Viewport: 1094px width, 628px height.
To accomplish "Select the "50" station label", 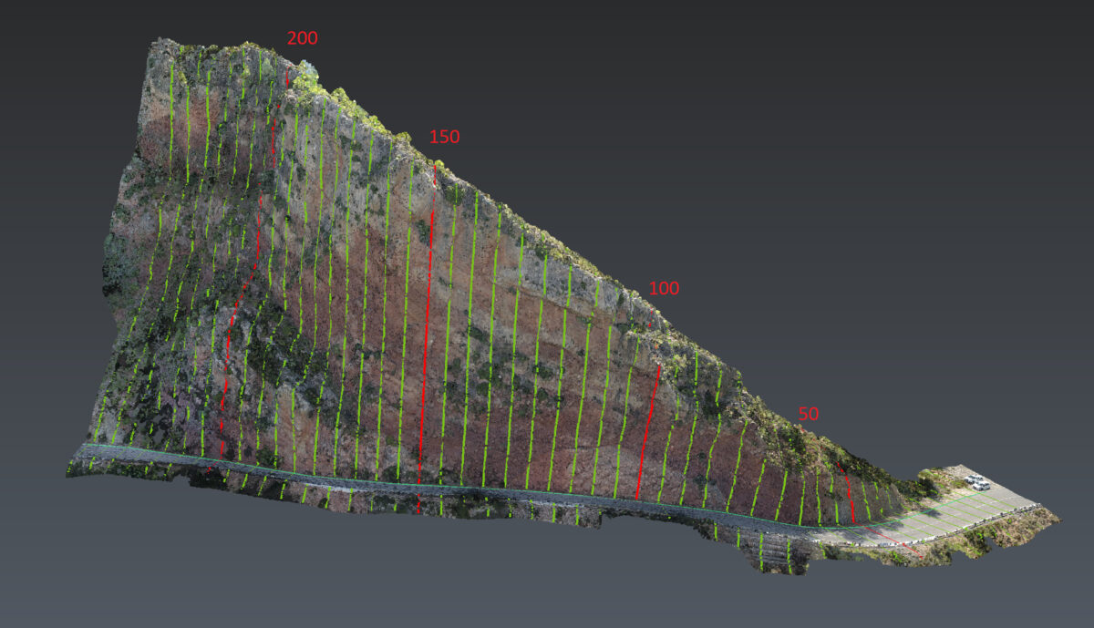I will click(x=808, y=414).
